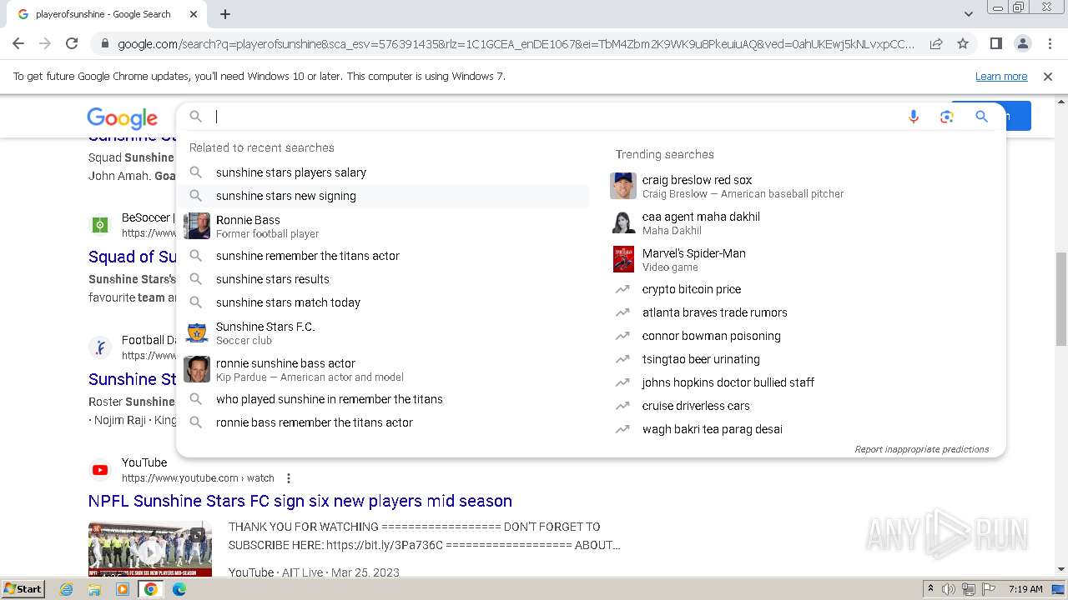Select suggestion 'sunshine stars match today'

click(383, 302)
